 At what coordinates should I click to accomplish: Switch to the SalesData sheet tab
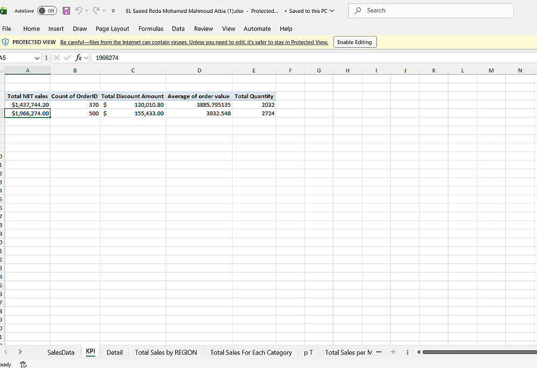tap(61, 352)
